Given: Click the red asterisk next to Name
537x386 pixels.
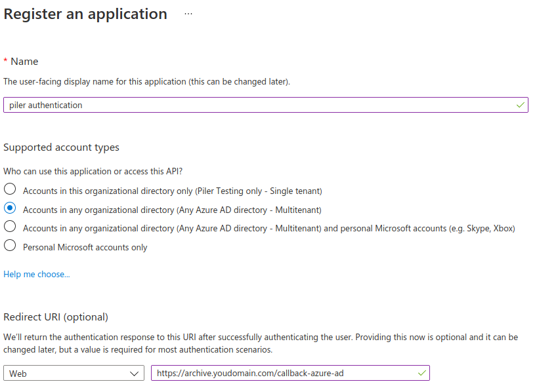Looking at the screenshot, I should coord(6,61).
